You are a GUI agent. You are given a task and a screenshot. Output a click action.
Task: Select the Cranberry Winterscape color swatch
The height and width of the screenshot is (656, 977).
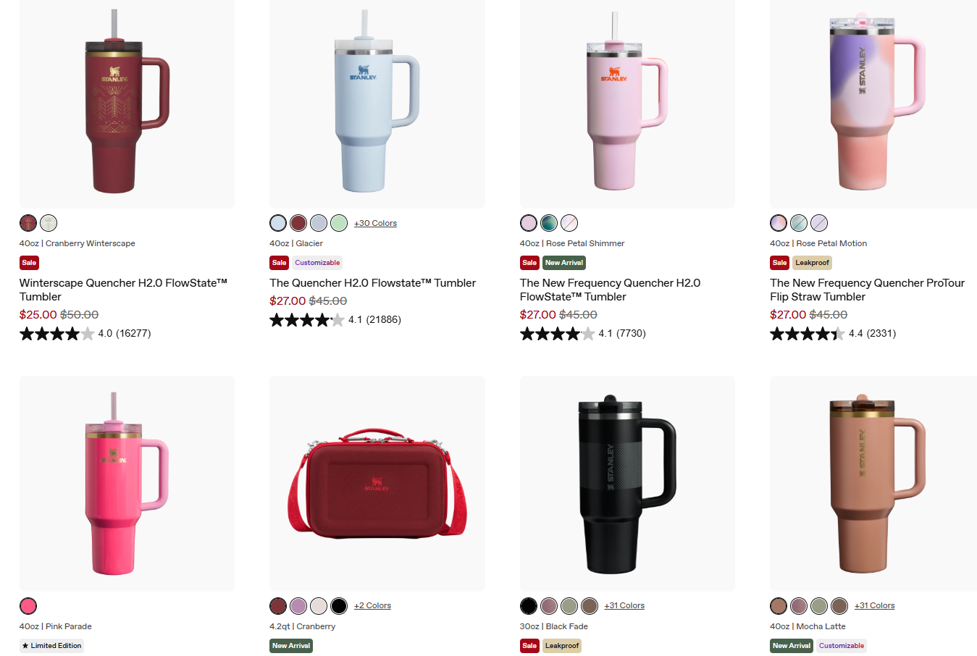[x=28, y=223]
